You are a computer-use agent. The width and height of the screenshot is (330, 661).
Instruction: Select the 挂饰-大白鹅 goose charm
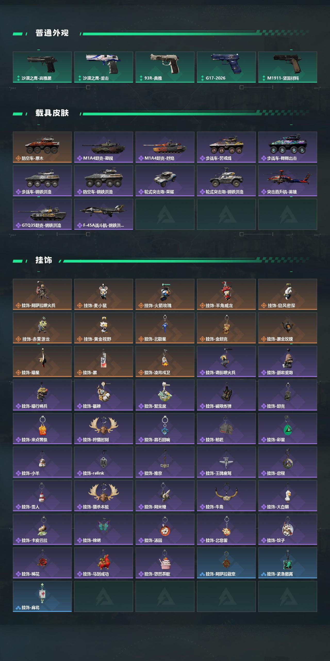(288, 496)
